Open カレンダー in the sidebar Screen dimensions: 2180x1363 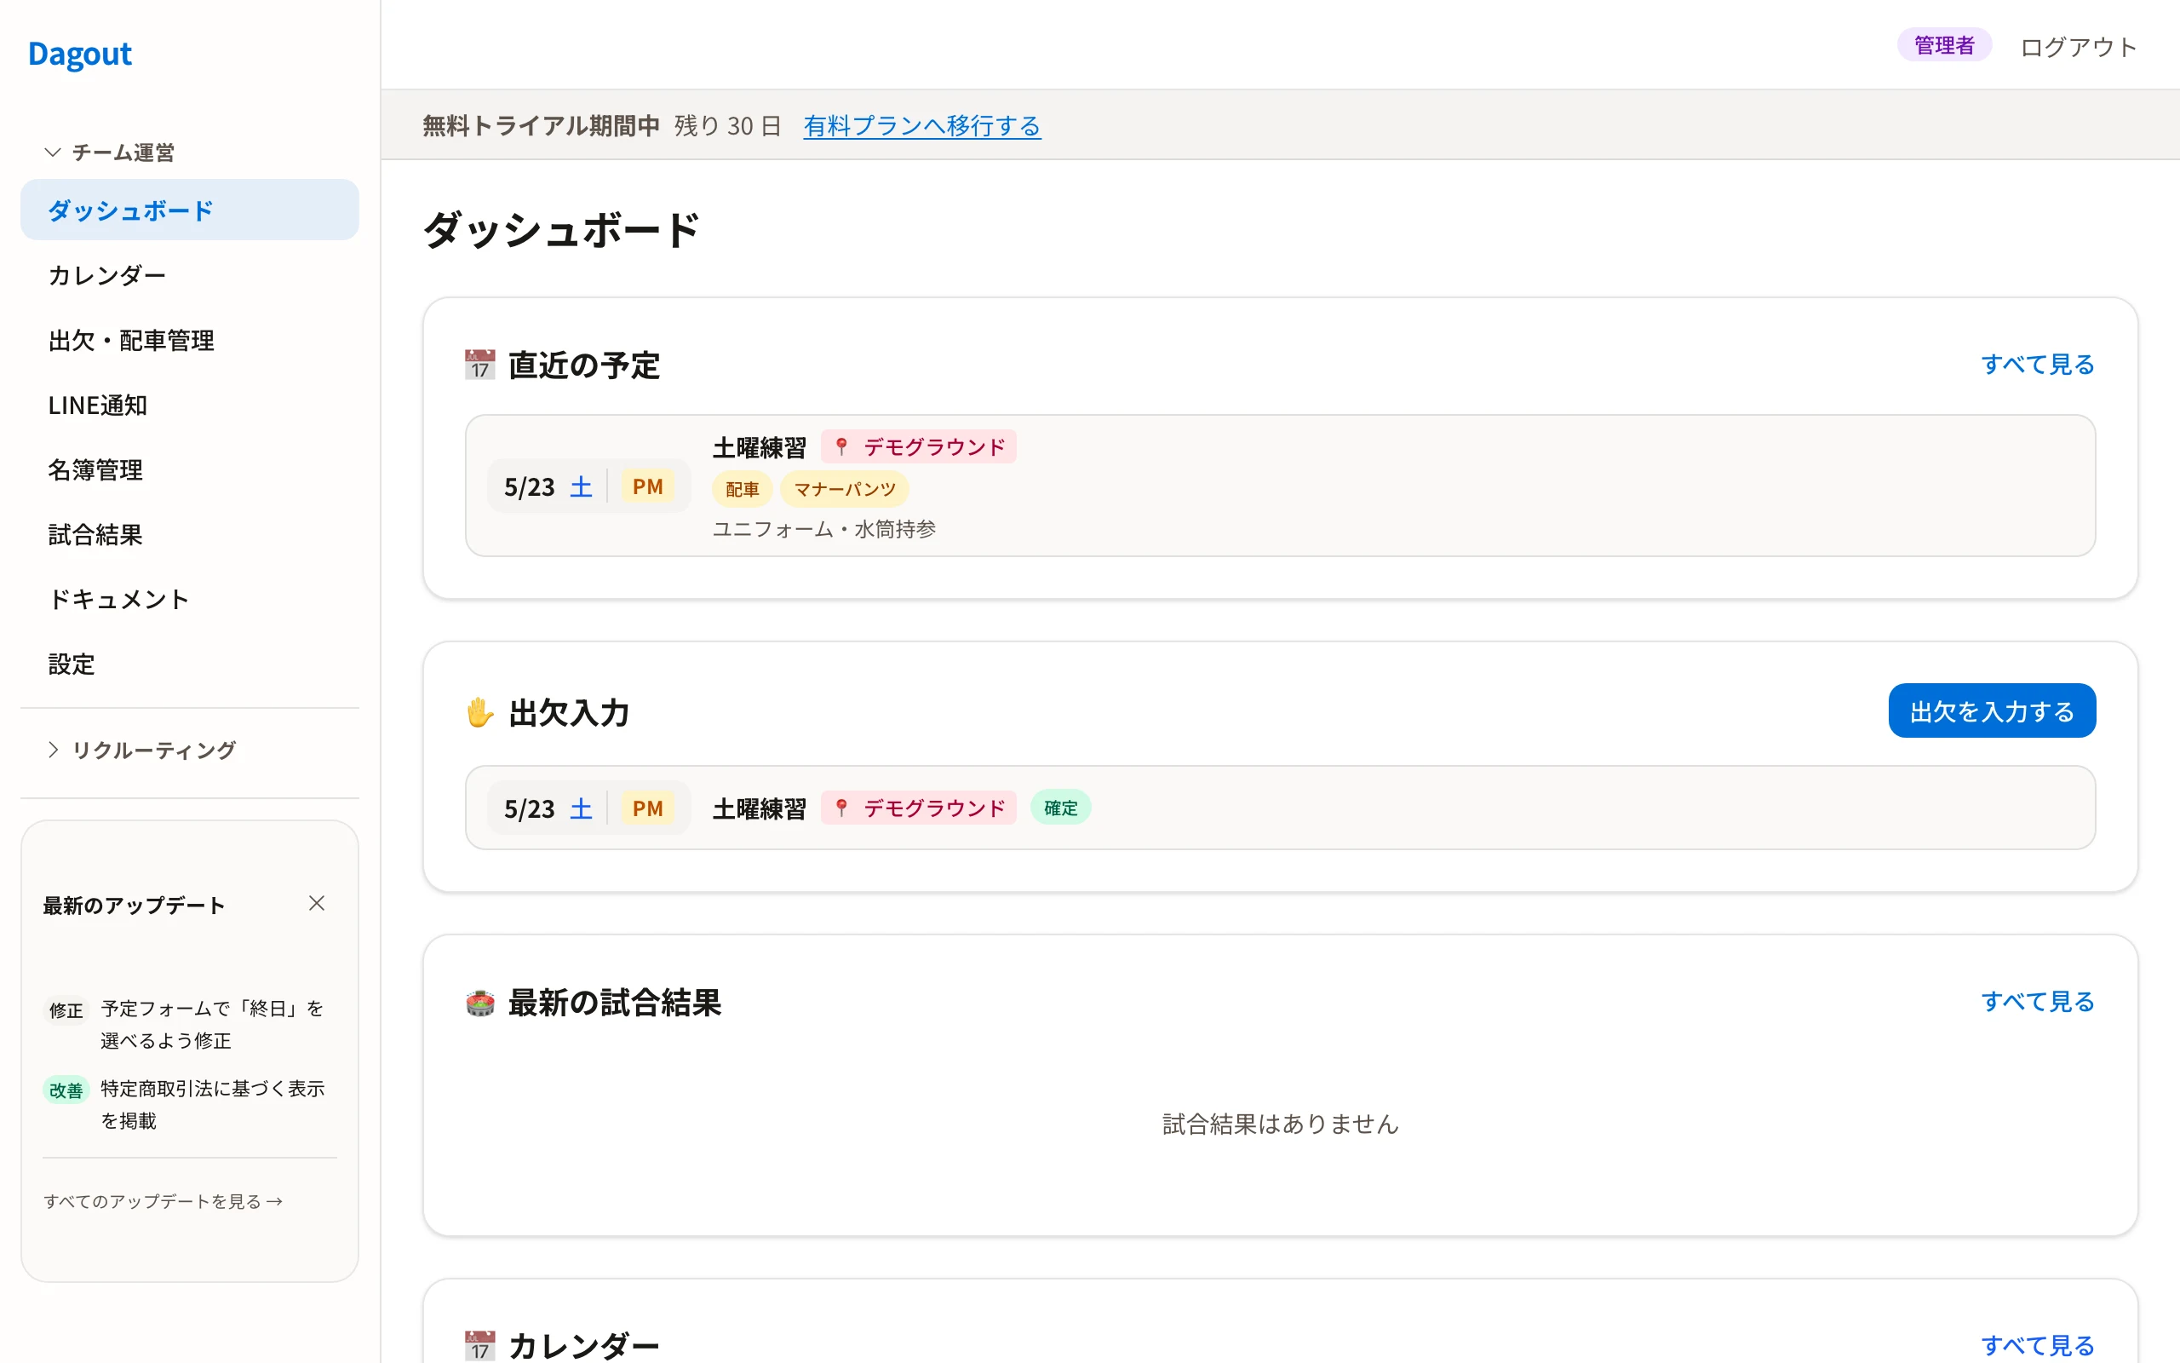tap(189, 275)
